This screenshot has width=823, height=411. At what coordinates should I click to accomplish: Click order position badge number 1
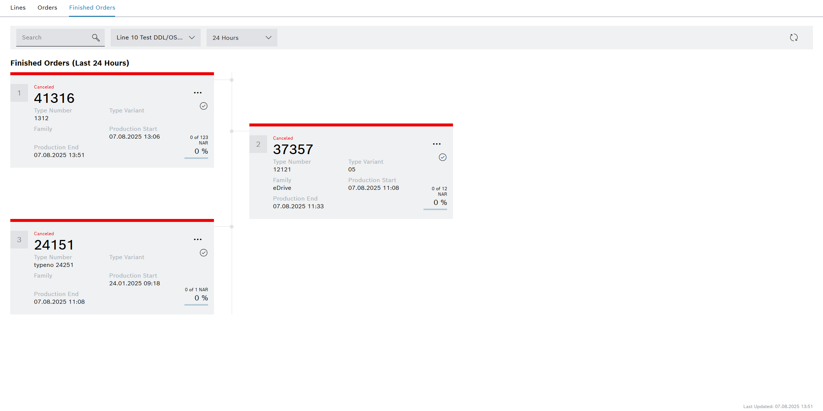[x=19, y=93]
